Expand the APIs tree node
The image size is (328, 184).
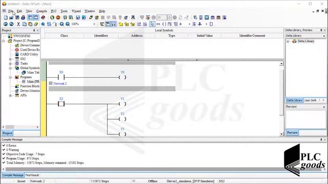click(10, 96)
